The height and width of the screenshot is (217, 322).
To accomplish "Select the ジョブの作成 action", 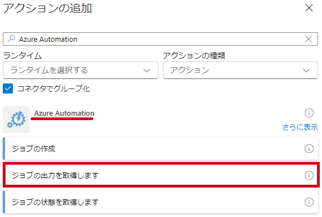I will [x=160, y=149].
